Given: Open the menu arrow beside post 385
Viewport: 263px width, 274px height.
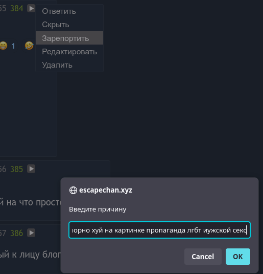Looking at the screenshot, I should tap(31, 169).
